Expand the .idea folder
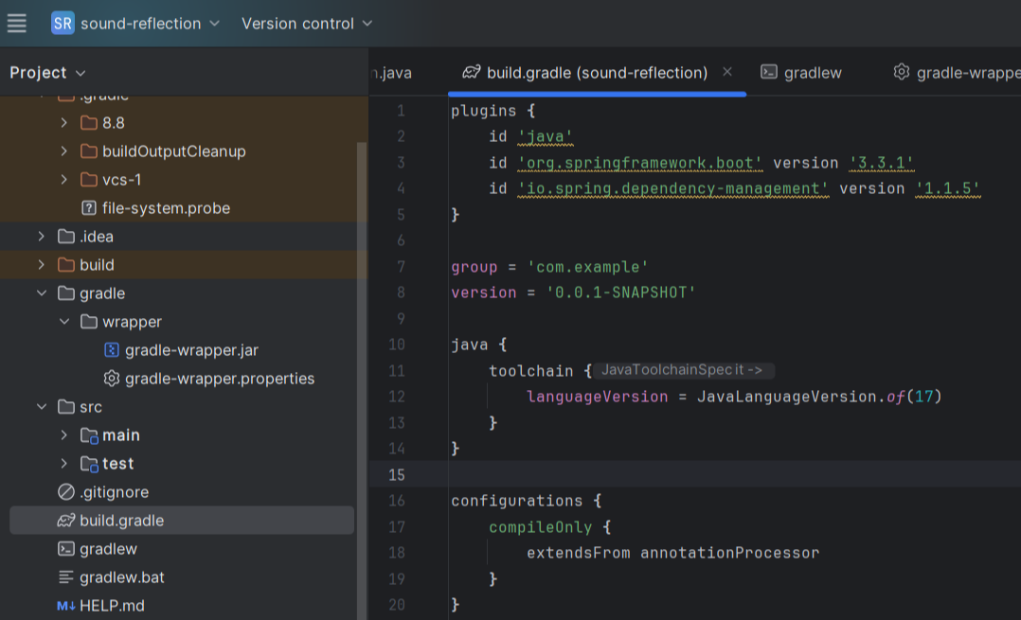This screenshot has width=1021, height=620. (41, 236)
